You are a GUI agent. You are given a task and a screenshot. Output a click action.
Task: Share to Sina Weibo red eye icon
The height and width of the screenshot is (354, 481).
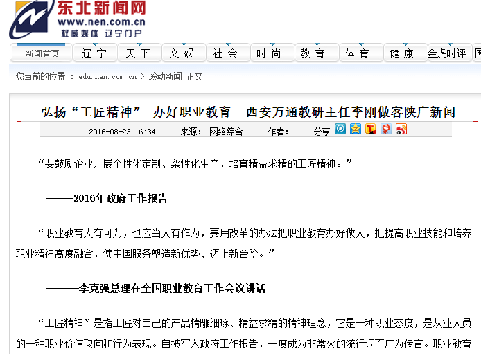(401, 130)
